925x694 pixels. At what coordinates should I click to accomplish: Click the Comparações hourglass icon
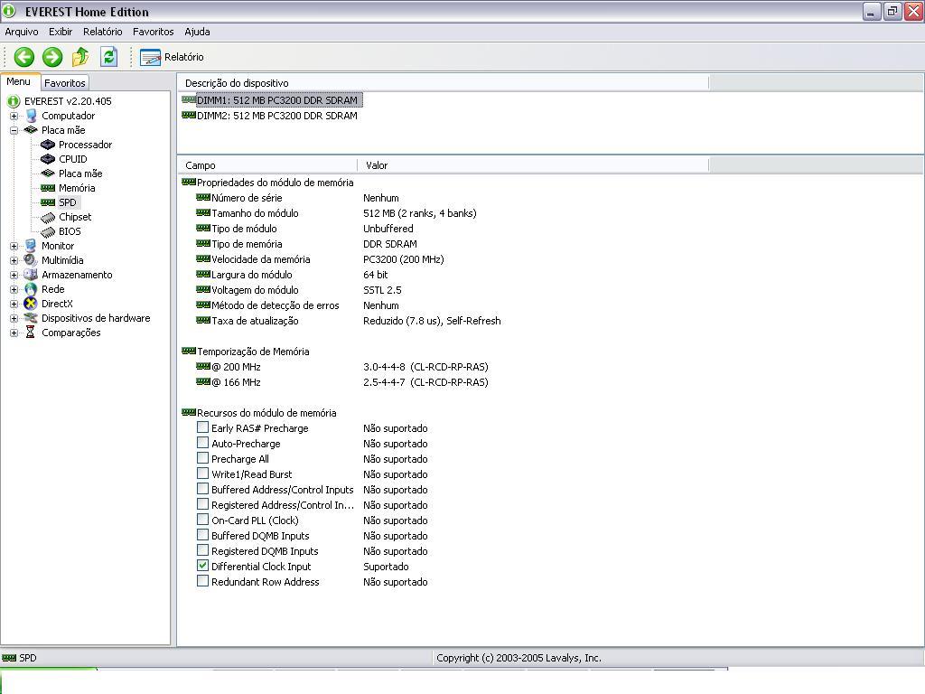click(x=30, y=333)
